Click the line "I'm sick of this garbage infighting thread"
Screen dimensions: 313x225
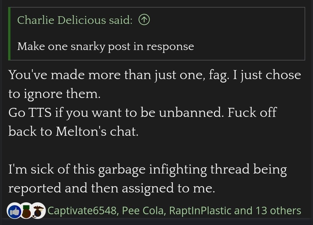click(147, 169)
